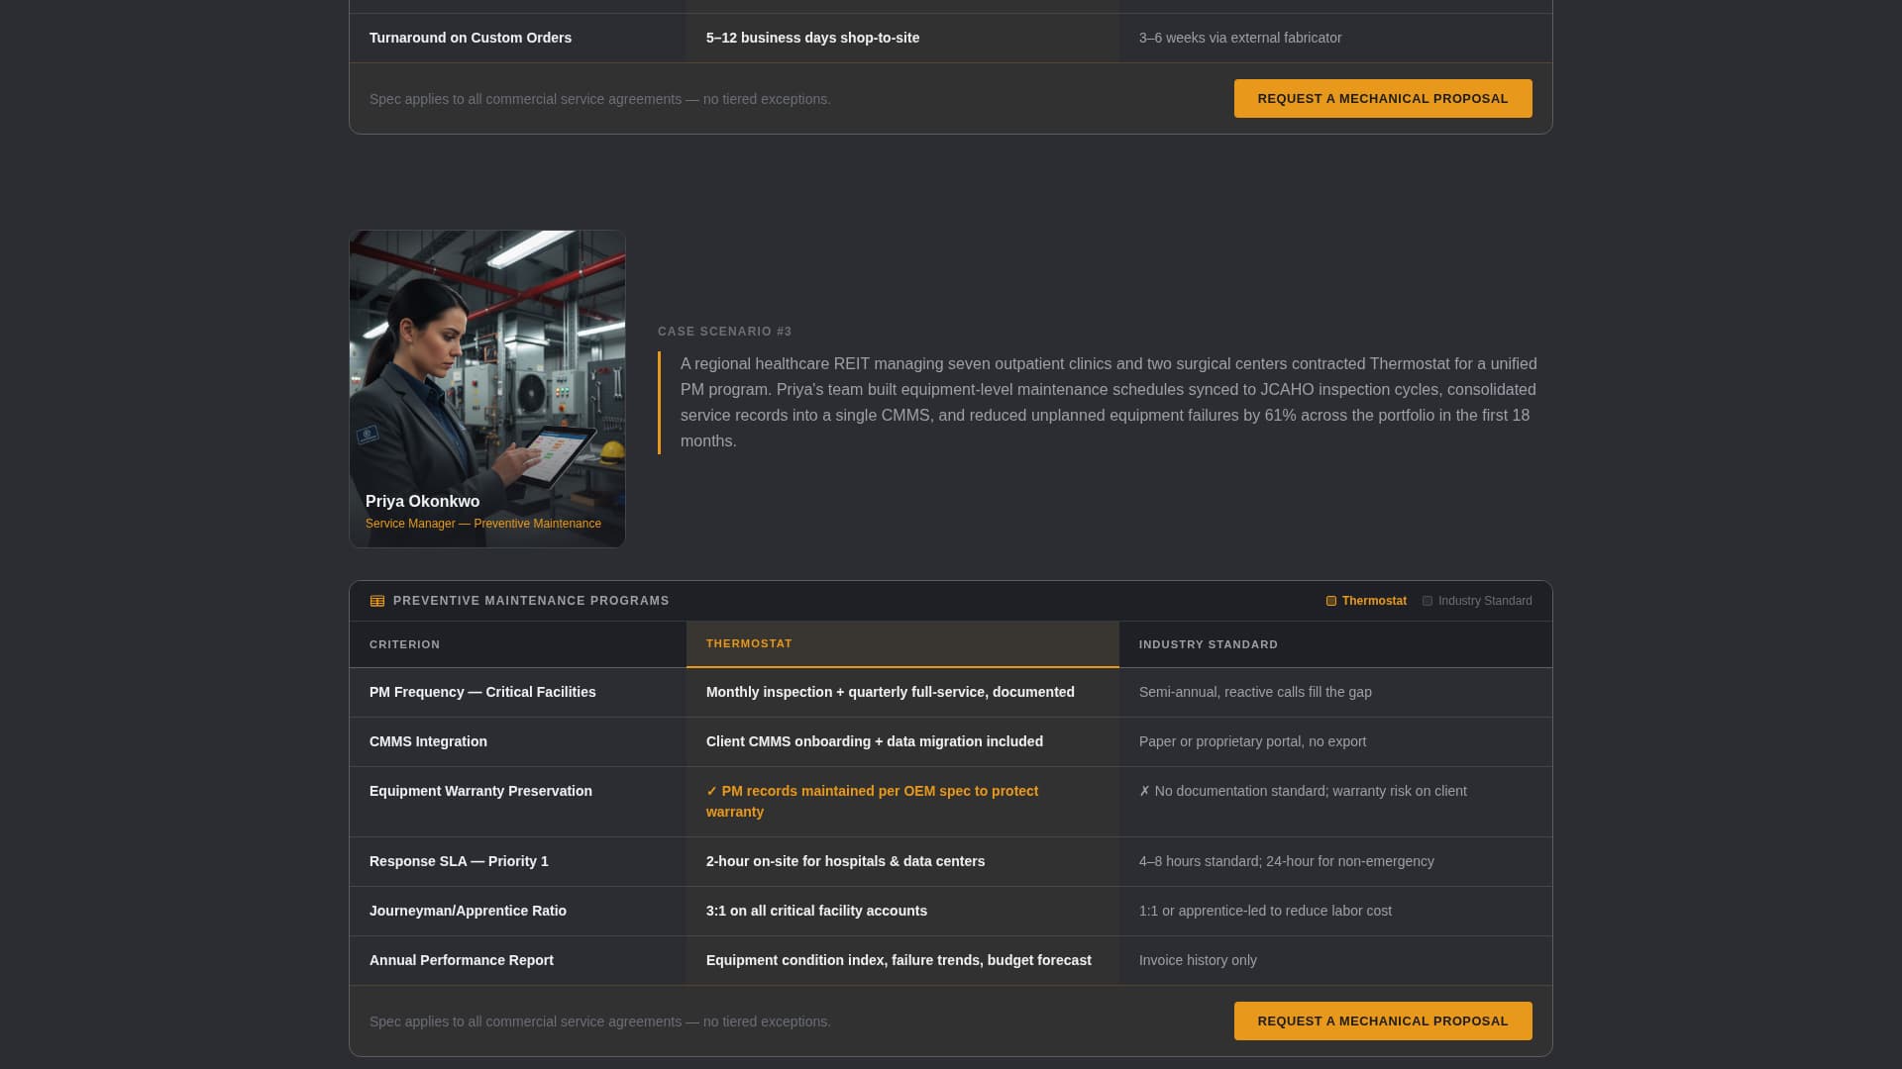Click the table icon beside Preventive Maintenance Programs
The width and height of the screenshot is (1902, 1069).
(x=377, y=601)
